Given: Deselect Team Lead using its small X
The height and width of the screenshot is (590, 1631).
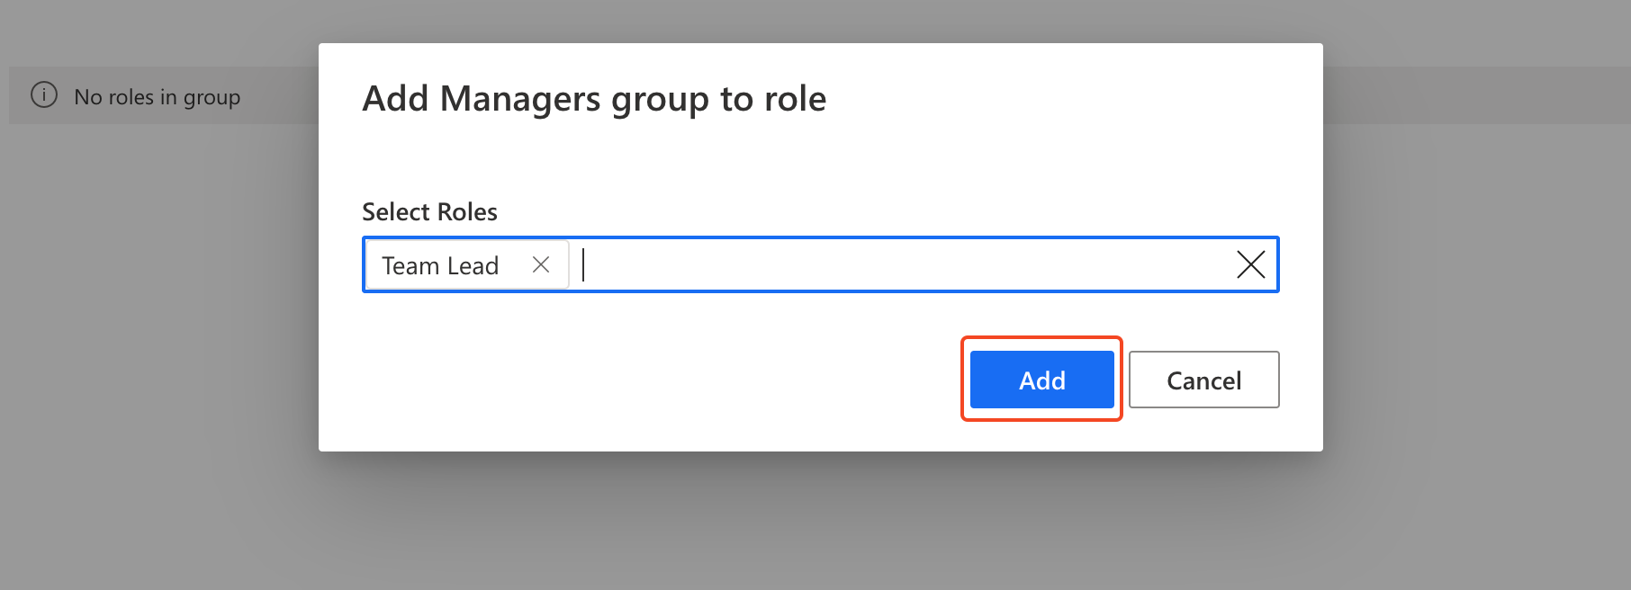Looking at the screenshot, I should [540, 264].
